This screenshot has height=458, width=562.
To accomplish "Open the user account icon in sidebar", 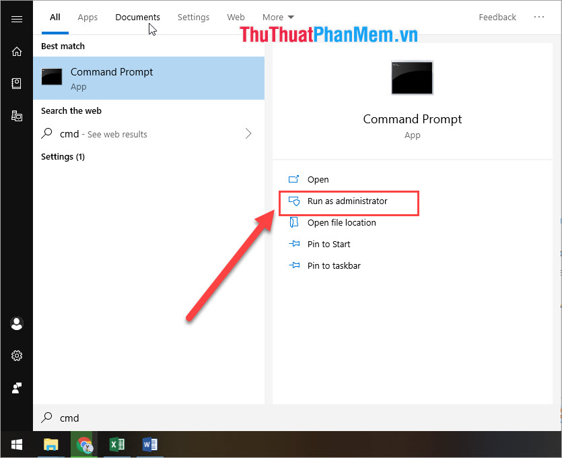I will coord(16,324).
